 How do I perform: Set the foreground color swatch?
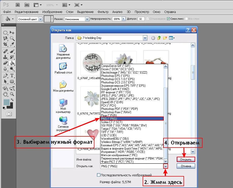(x=7, y=102)
